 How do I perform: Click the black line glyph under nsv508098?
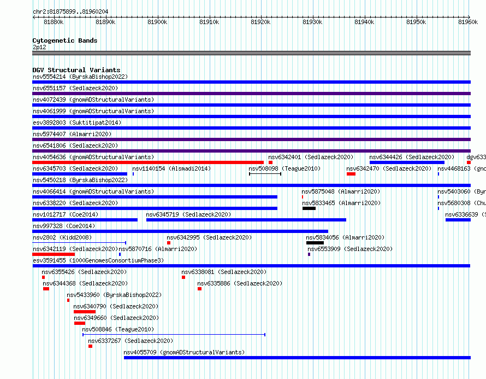pyautogui.click(x=265, y=174)
